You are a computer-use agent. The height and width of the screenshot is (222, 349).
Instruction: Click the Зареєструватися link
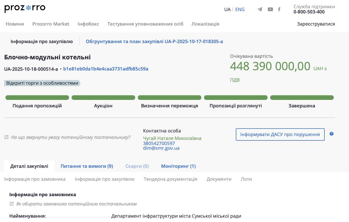click(316, 24)
